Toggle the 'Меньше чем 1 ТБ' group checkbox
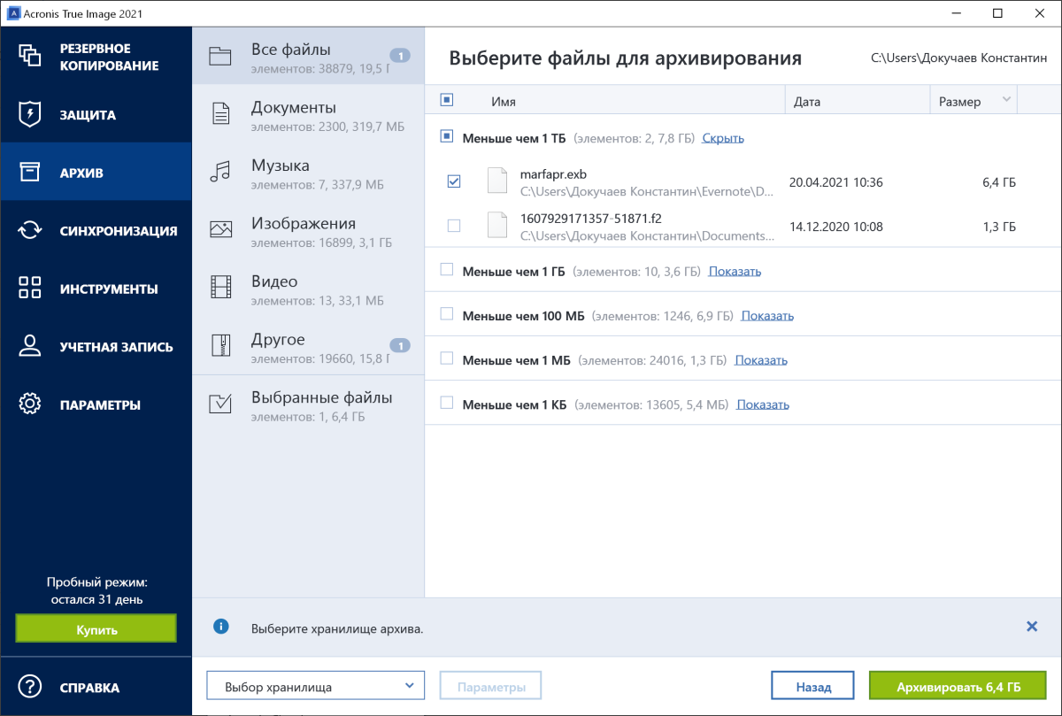Viewport: 1062px width, 716px height. coord(446,136)
